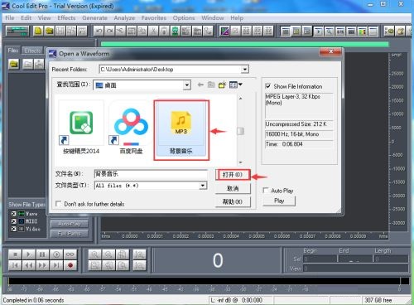Image resolution: width=414 pixels, height=305 pixels.
Task: Click the Zoom Out Full icon
Action: pos(123,254)
